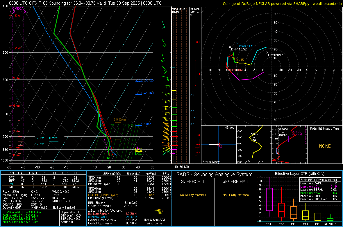
Task: Click the NONE hazard type value
Action: pos(325,146)
